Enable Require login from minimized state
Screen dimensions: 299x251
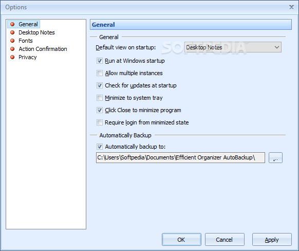[100, 122]
